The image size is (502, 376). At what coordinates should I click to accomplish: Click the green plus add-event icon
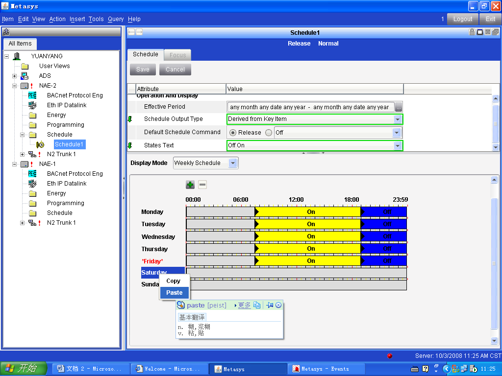point(190,185)
